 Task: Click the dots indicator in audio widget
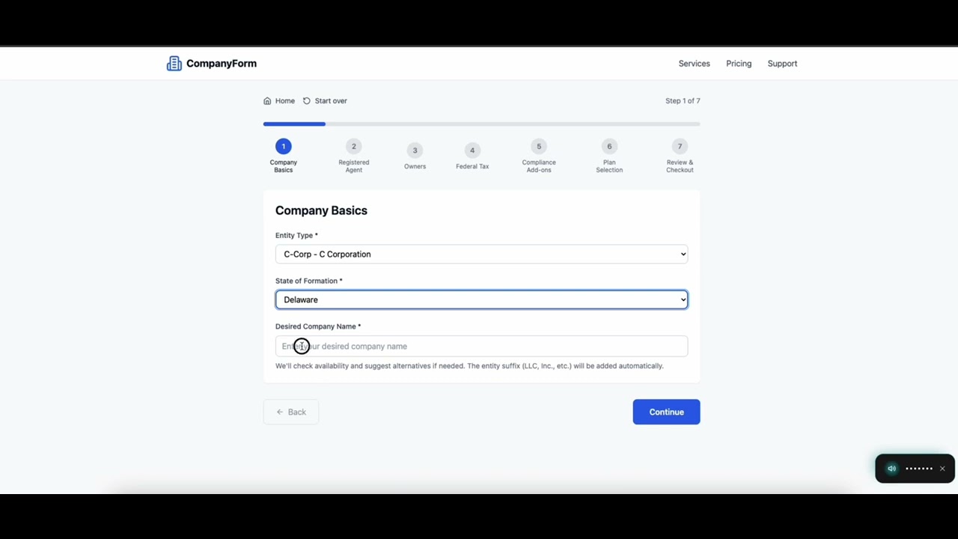919,469
